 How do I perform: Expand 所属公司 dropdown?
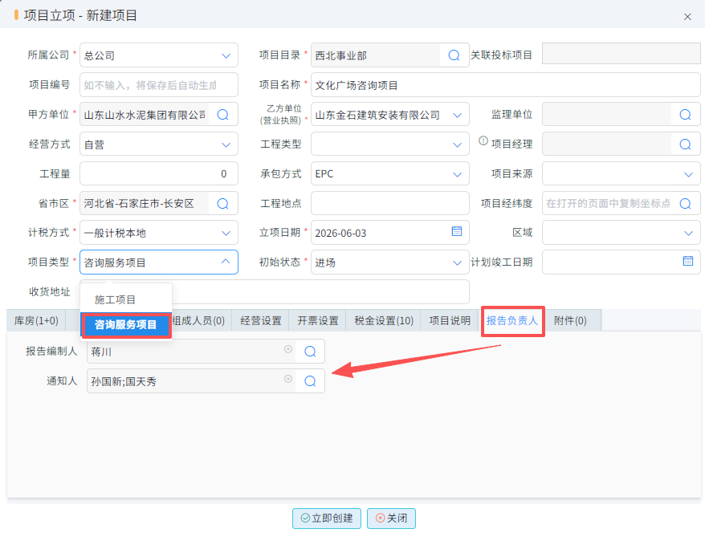tap(226, 55)
